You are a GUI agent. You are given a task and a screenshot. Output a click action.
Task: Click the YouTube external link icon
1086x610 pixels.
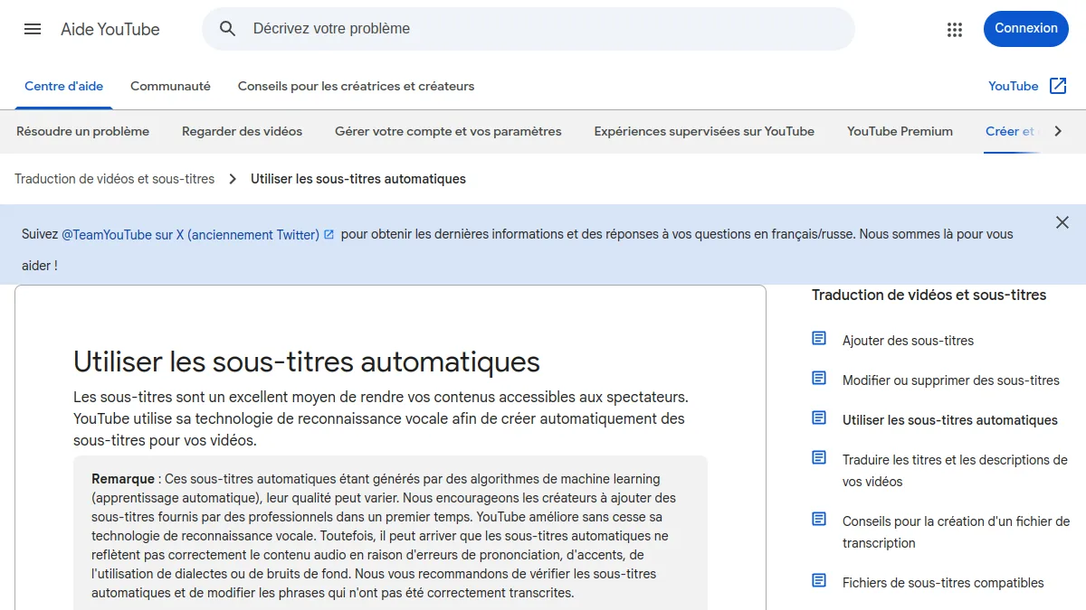(x=1058, y=86)
